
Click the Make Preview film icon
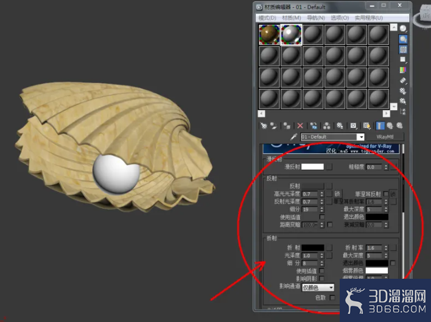tap(403, 80)
